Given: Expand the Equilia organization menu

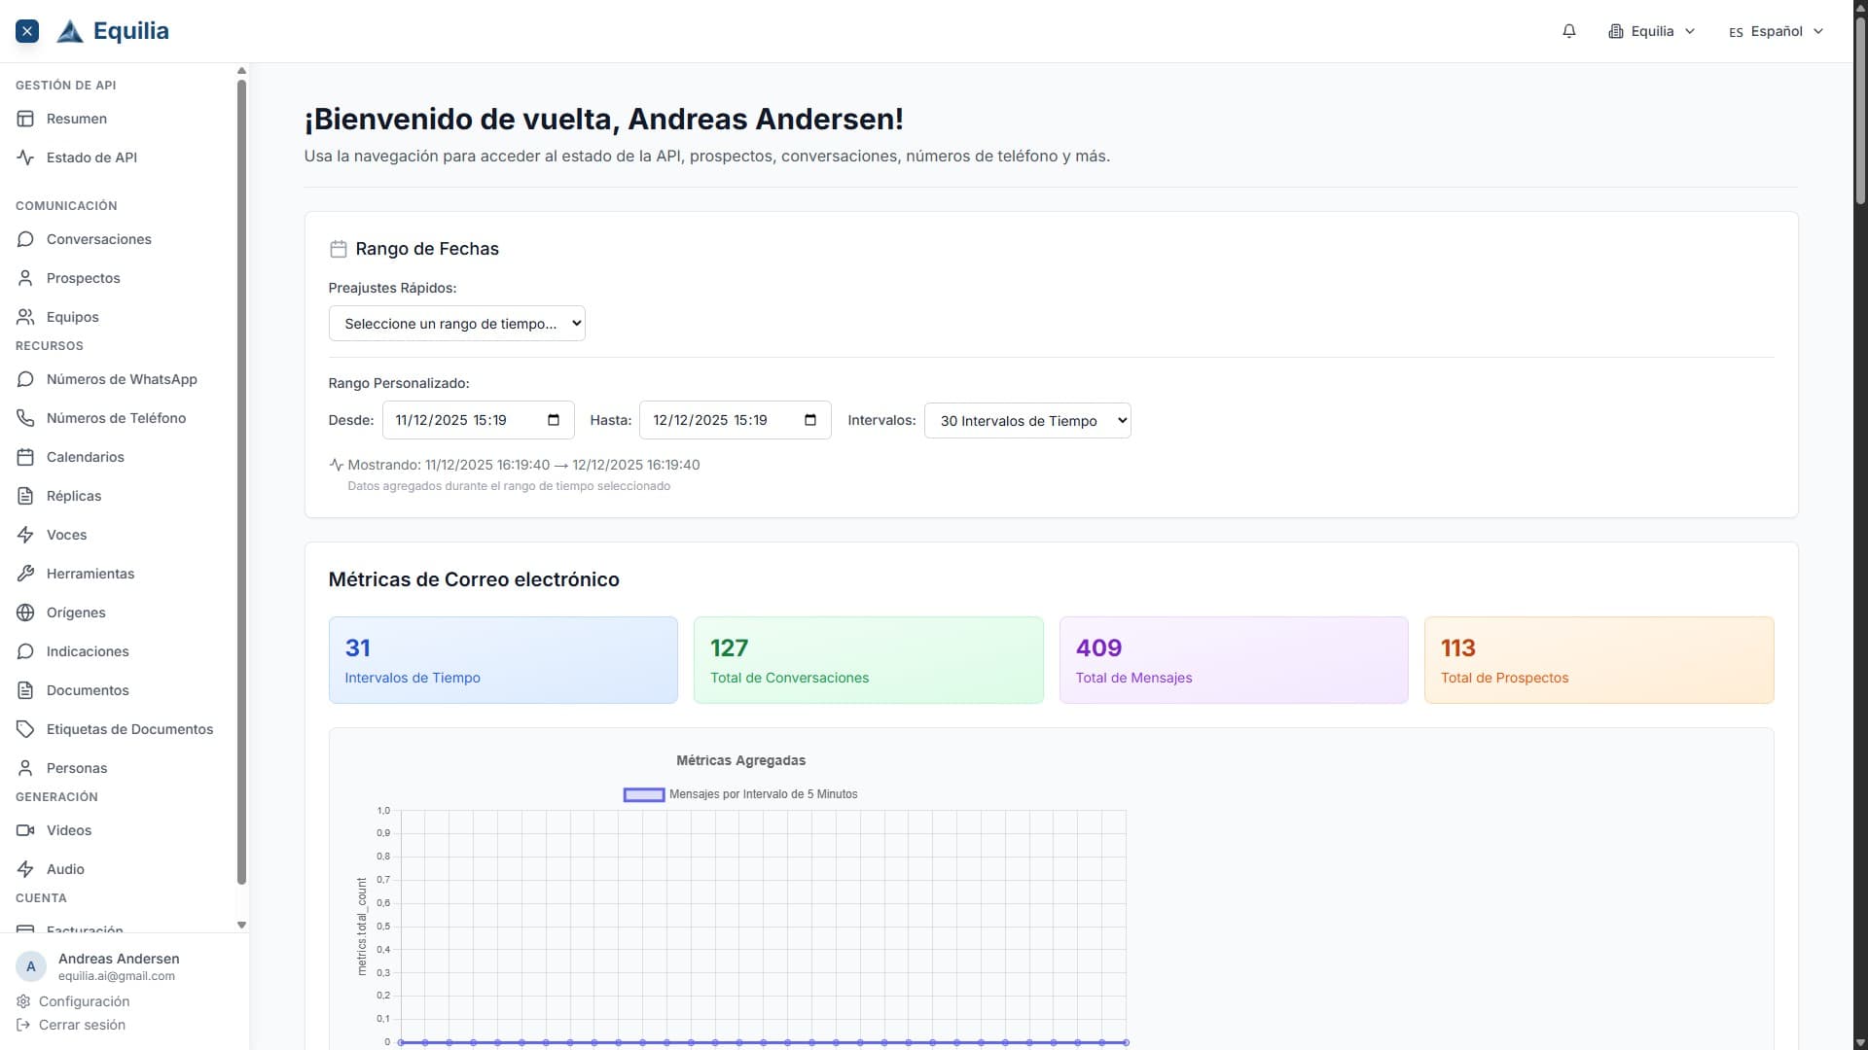Looking at the screenshot, I should pos(1651,30).
